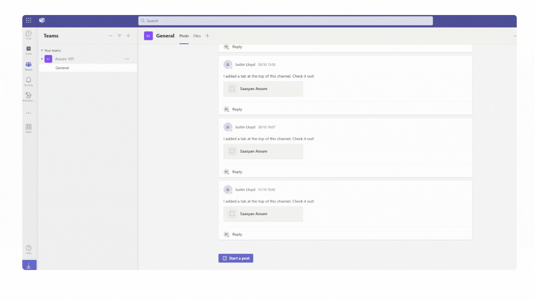Collapse the Your teams section
Viewport: 535px width, 300px height.
42,51
